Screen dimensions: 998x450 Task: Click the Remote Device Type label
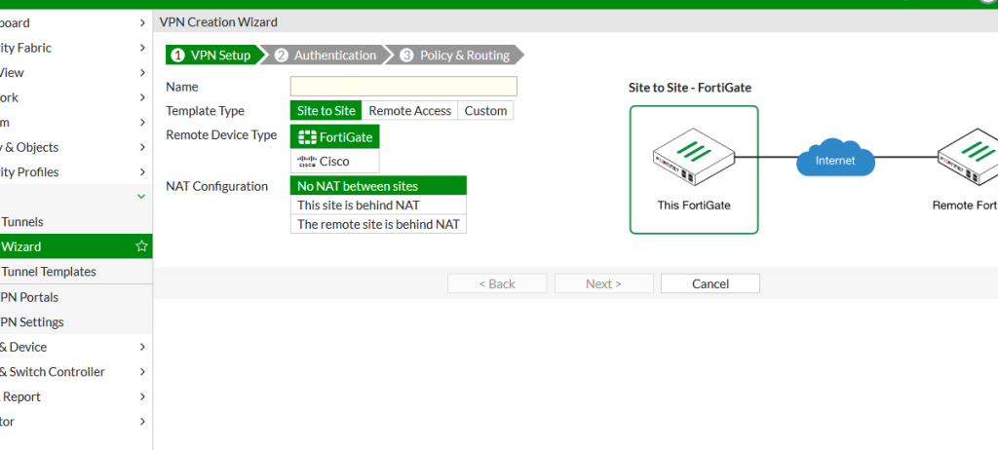click(x=221, y=135)
